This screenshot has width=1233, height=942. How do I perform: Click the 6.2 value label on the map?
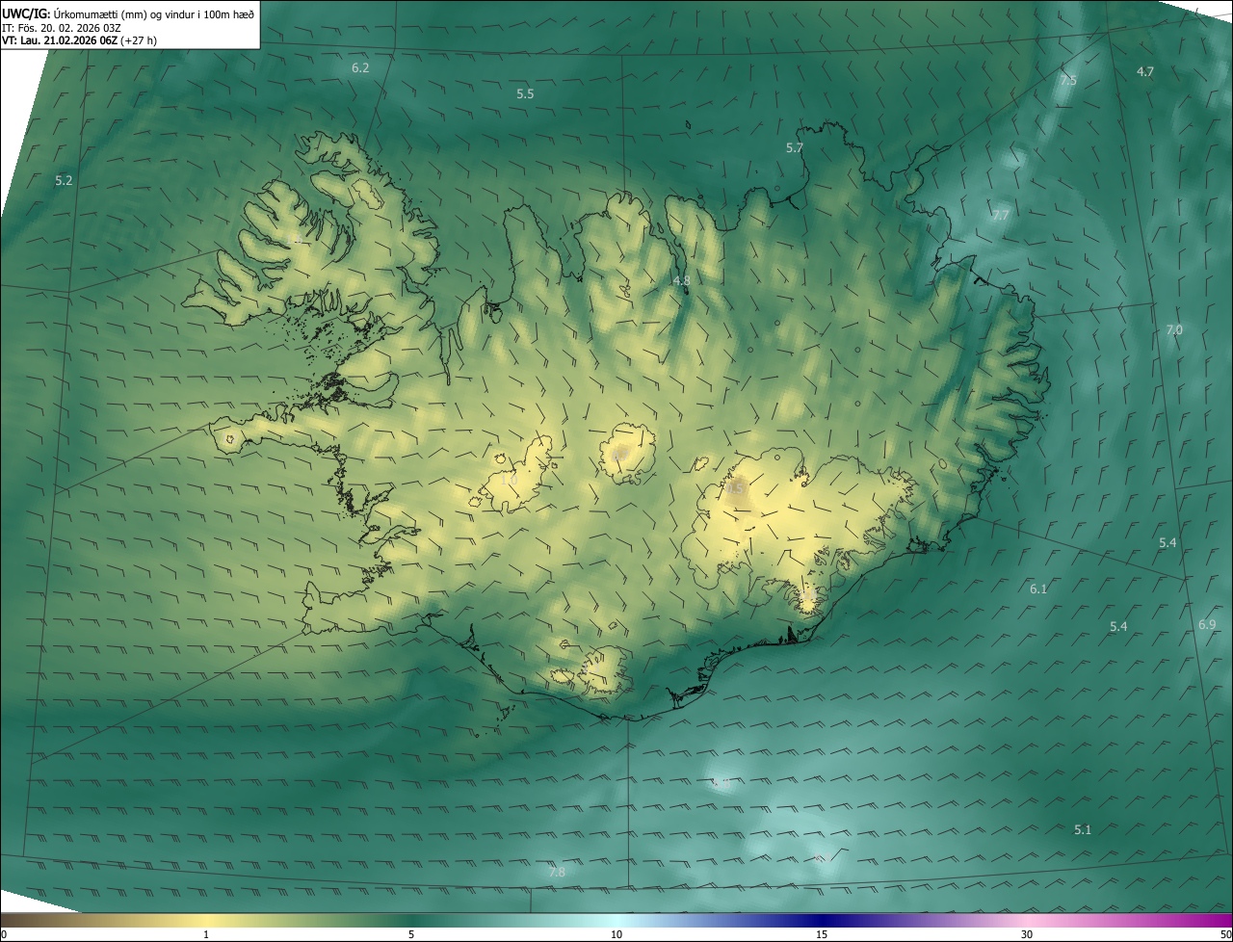[x=360, y=68]
